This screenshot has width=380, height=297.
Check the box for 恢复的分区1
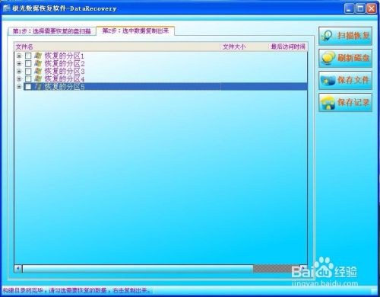pyautogui.click(x=28, y=56)
